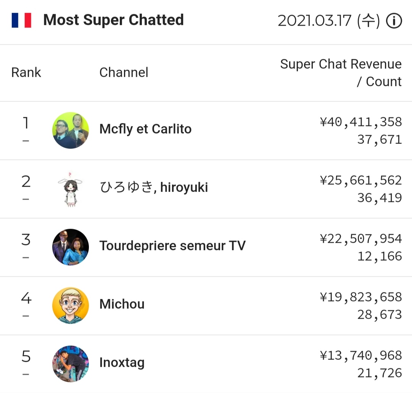Select Tourdepriere semeur TV profile picture
Image resolution: width=412 pixels, height=393 pixels.
click(71, 247)
